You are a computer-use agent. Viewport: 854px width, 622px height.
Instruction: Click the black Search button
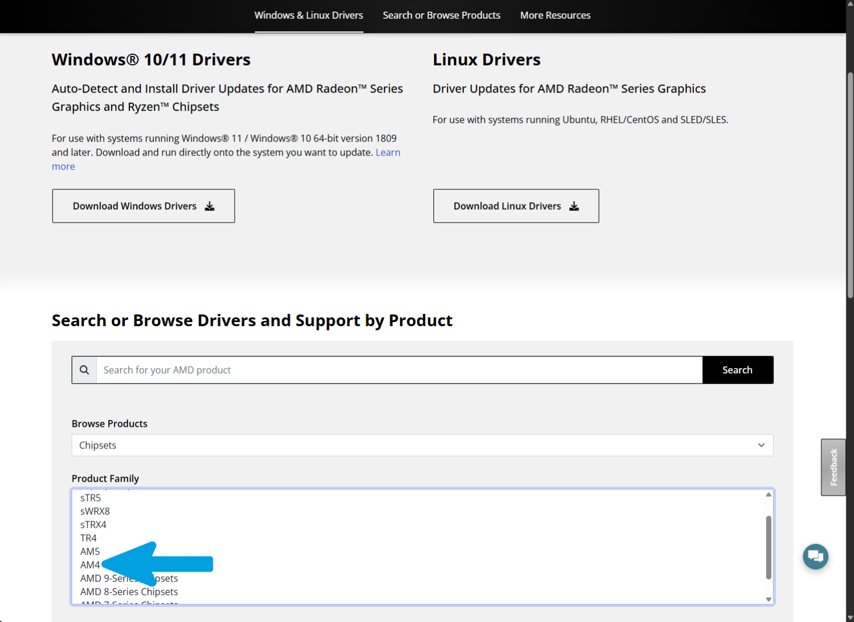(x=737, y=370)
